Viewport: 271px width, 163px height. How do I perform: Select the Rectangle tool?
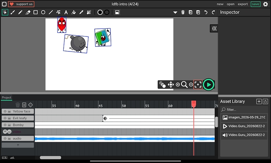(x=35, y=12)
